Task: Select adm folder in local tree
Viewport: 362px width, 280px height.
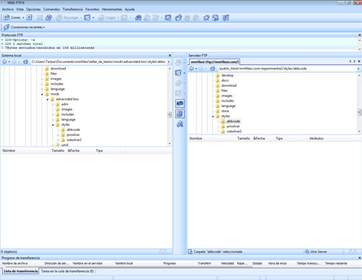Action: point(64,104)
